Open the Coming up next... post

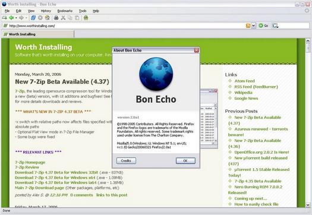[251, 198]
